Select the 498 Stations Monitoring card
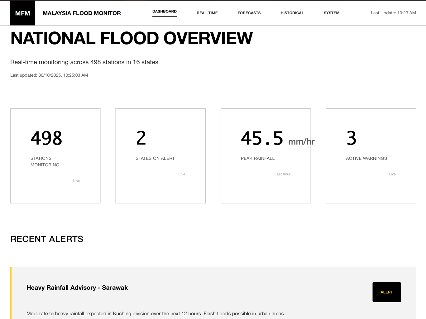 click(x=55, y=156)
